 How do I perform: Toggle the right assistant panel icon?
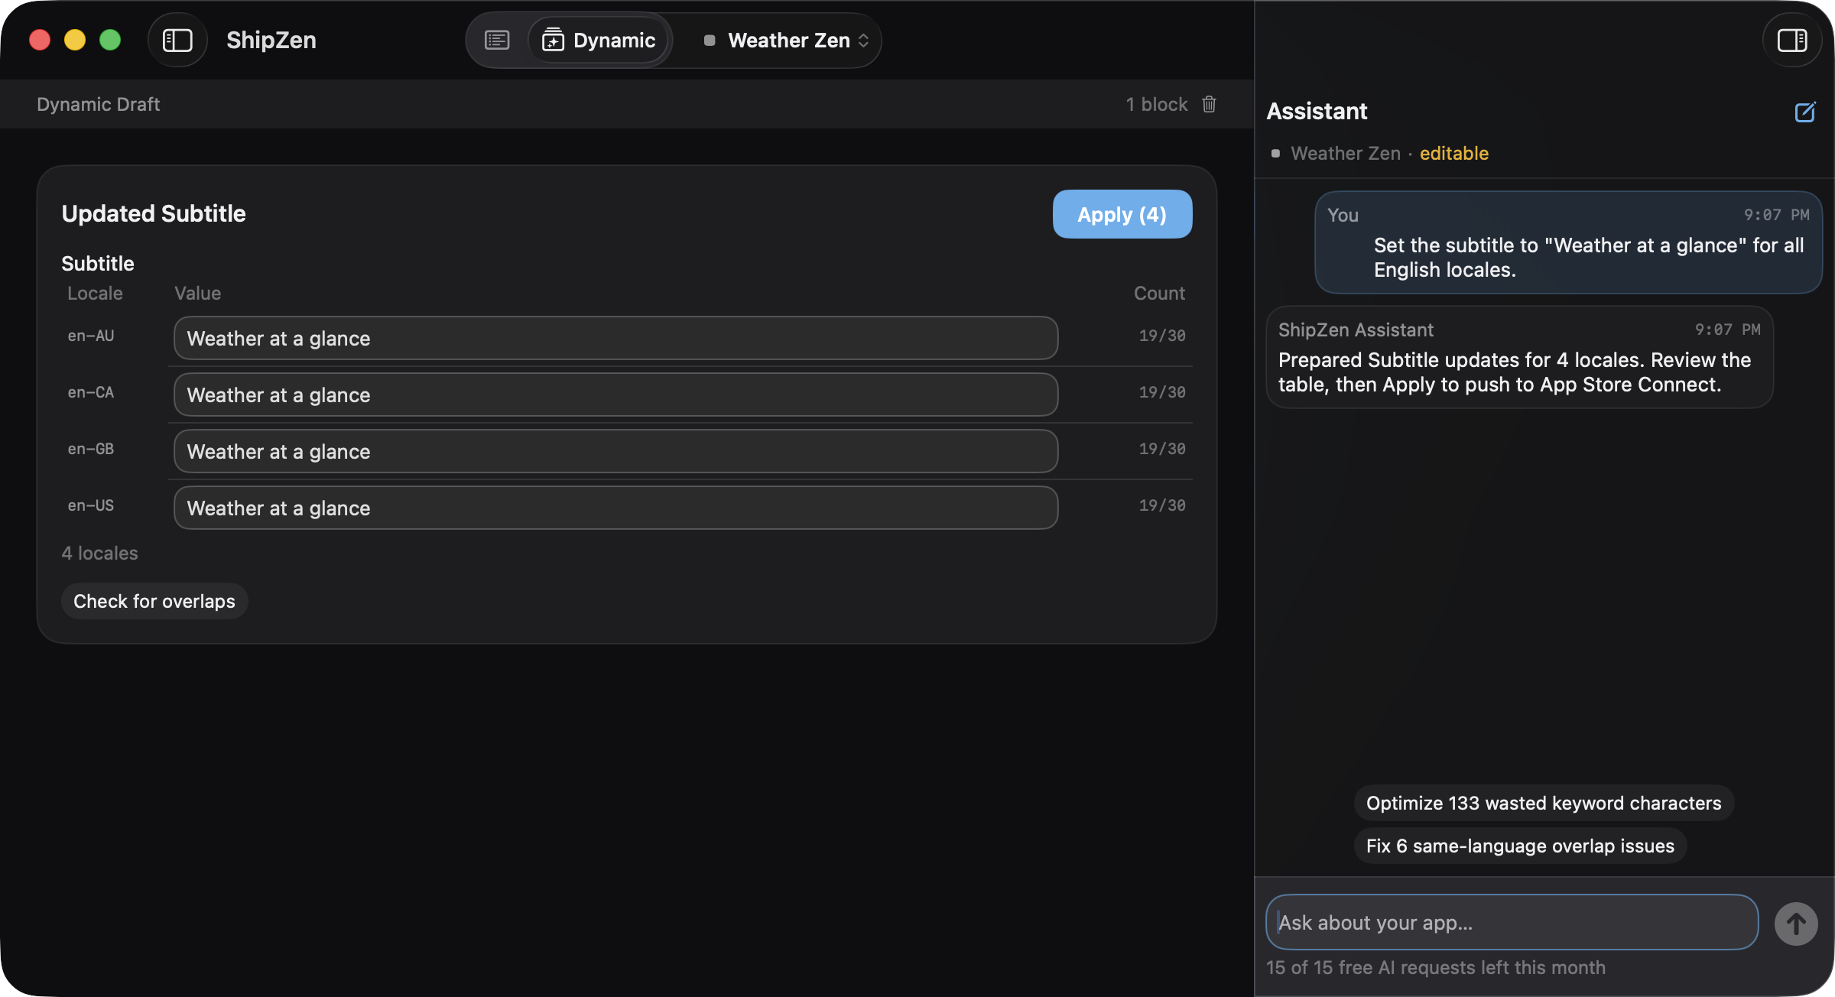click(1791, 40)
